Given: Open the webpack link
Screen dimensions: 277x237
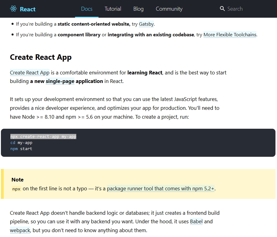Looking at the screenshot, I should coord(20,230).
